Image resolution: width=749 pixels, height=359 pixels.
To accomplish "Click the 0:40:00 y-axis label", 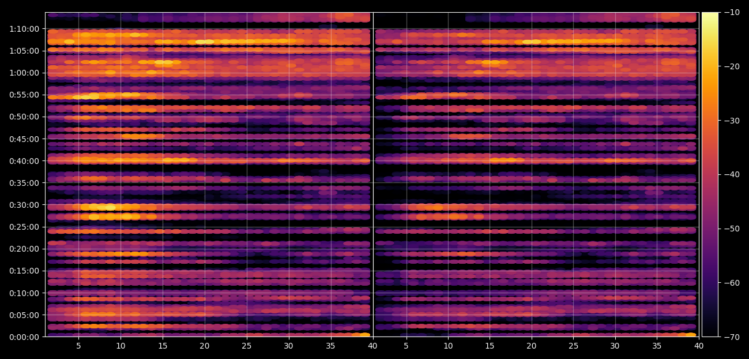I will click(24, 161).
